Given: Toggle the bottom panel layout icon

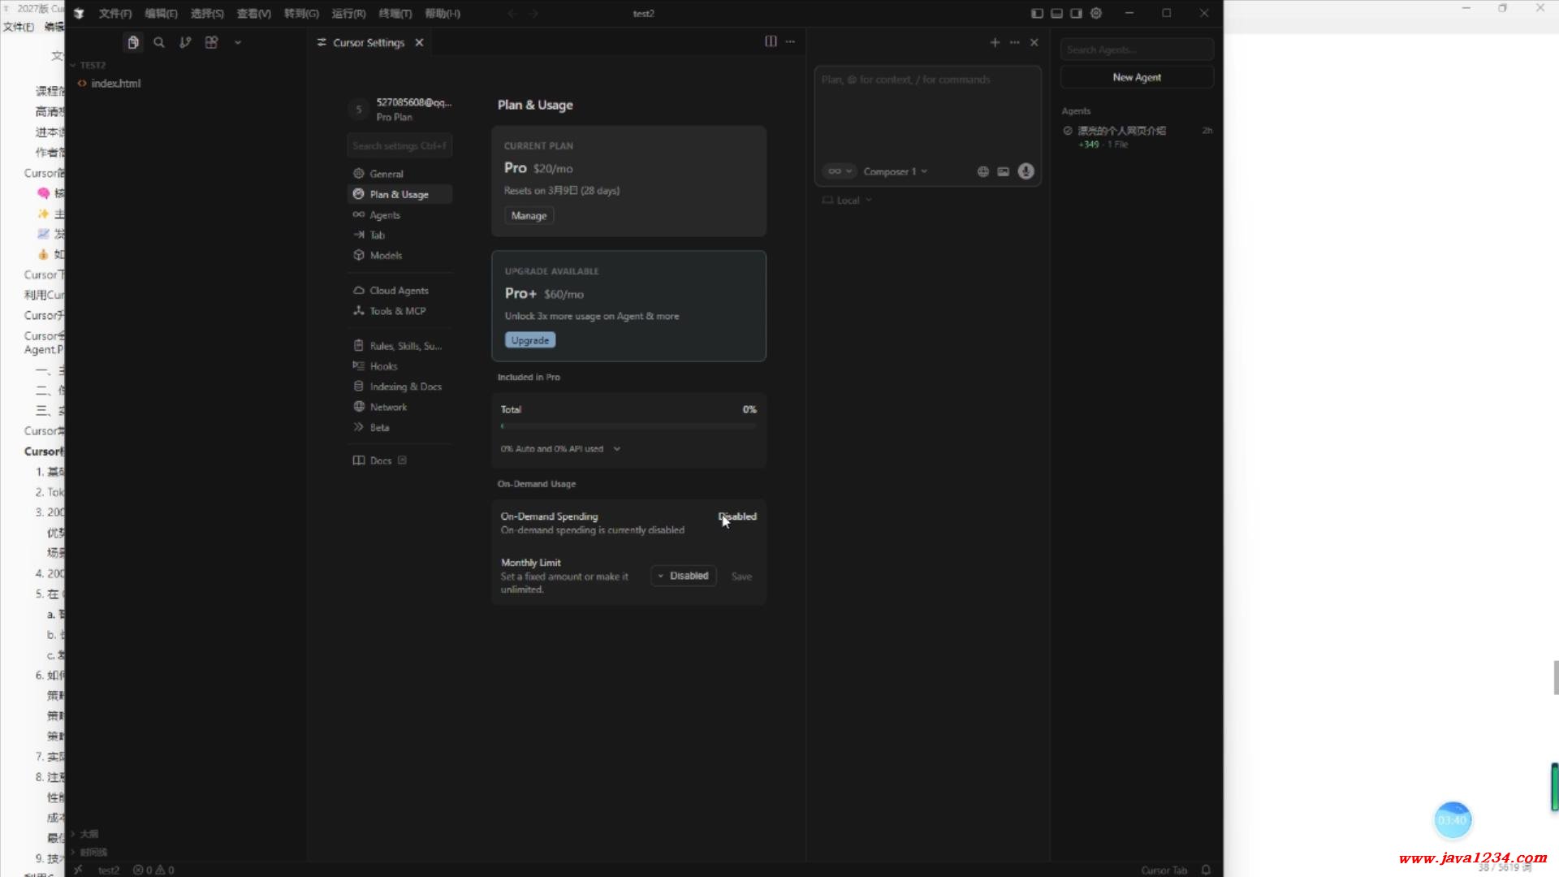Looking at the screenshot, I should tap(1056, 13).
